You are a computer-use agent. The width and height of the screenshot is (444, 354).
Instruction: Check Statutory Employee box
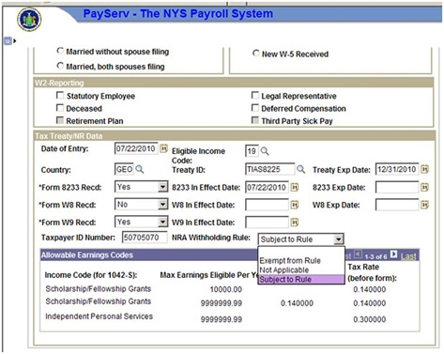click(60, 95)
